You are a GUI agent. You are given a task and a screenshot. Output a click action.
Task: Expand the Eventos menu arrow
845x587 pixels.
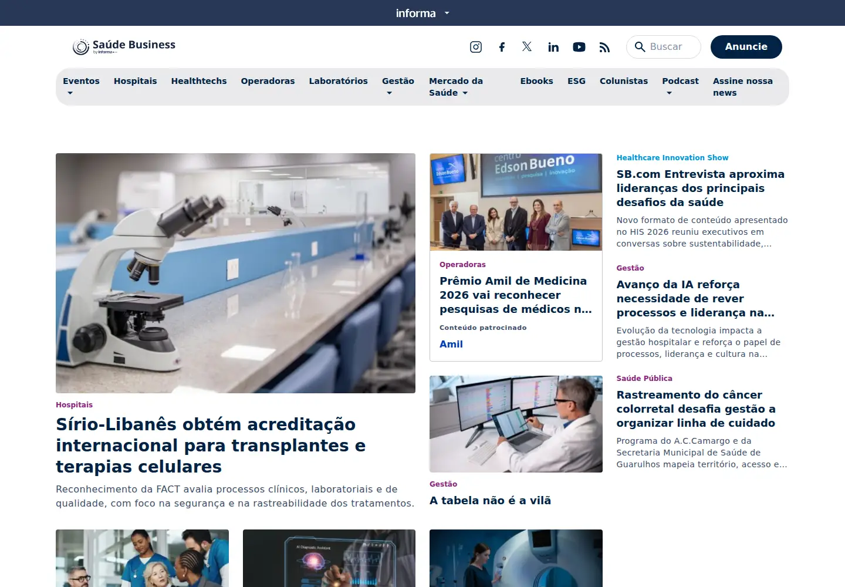click(70, 93)
